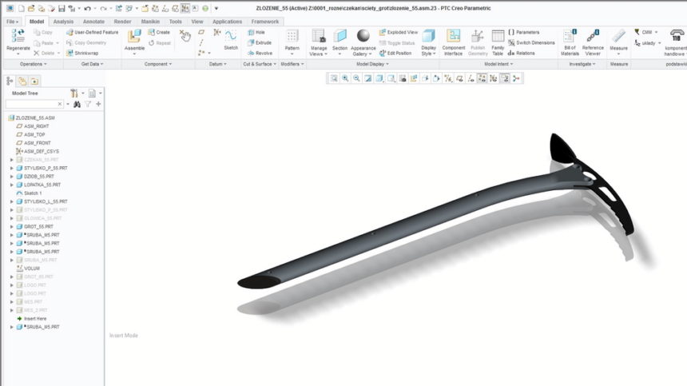687x386 pixels.
Task: Expand STYLISKO_P_55.PRT node
Action: click(x=12, y=169)
